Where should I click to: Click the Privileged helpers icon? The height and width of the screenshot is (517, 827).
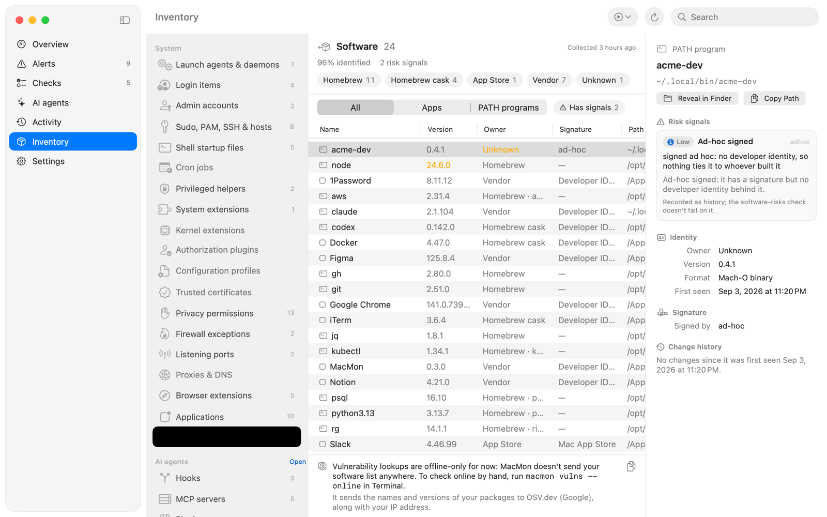pos(165,189)
